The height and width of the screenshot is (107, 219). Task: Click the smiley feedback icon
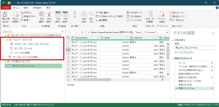pos(9,3)
